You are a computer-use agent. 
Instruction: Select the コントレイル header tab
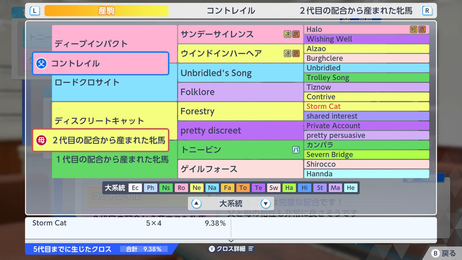point(230,11)
